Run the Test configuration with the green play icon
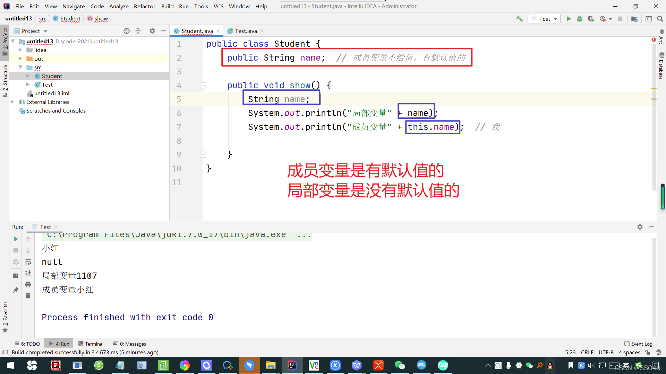The image size is (666, 374). pyautogui.click(x=569, y=19)
